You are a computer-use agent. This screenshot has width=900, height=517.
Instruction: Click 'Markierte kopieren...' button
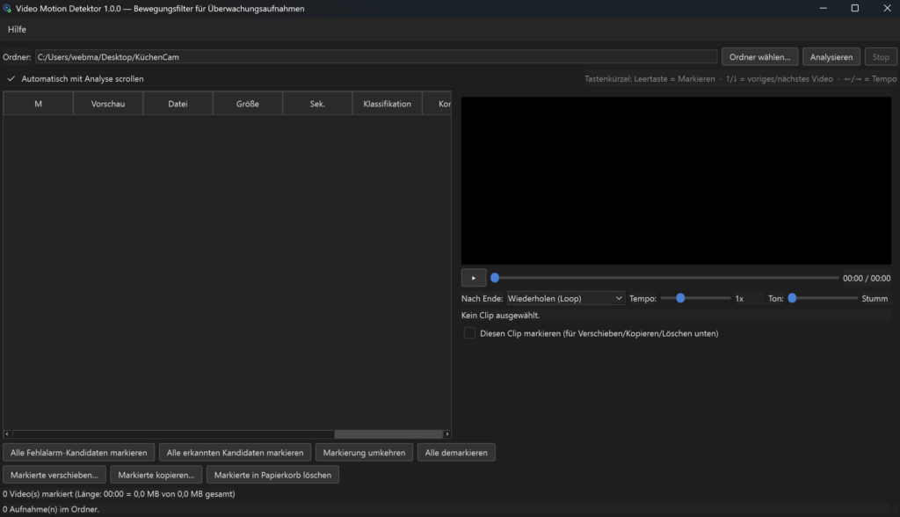tap(156, 475)
